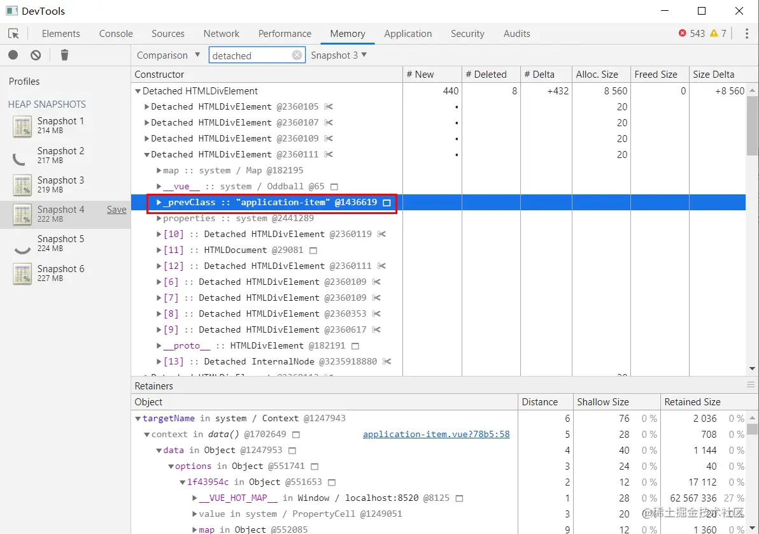This screenshot has height=534, width=759.
Task: Select Snapshot 1 heap snapshot icon
Action: pyautogui.click(x=22, y=126)
